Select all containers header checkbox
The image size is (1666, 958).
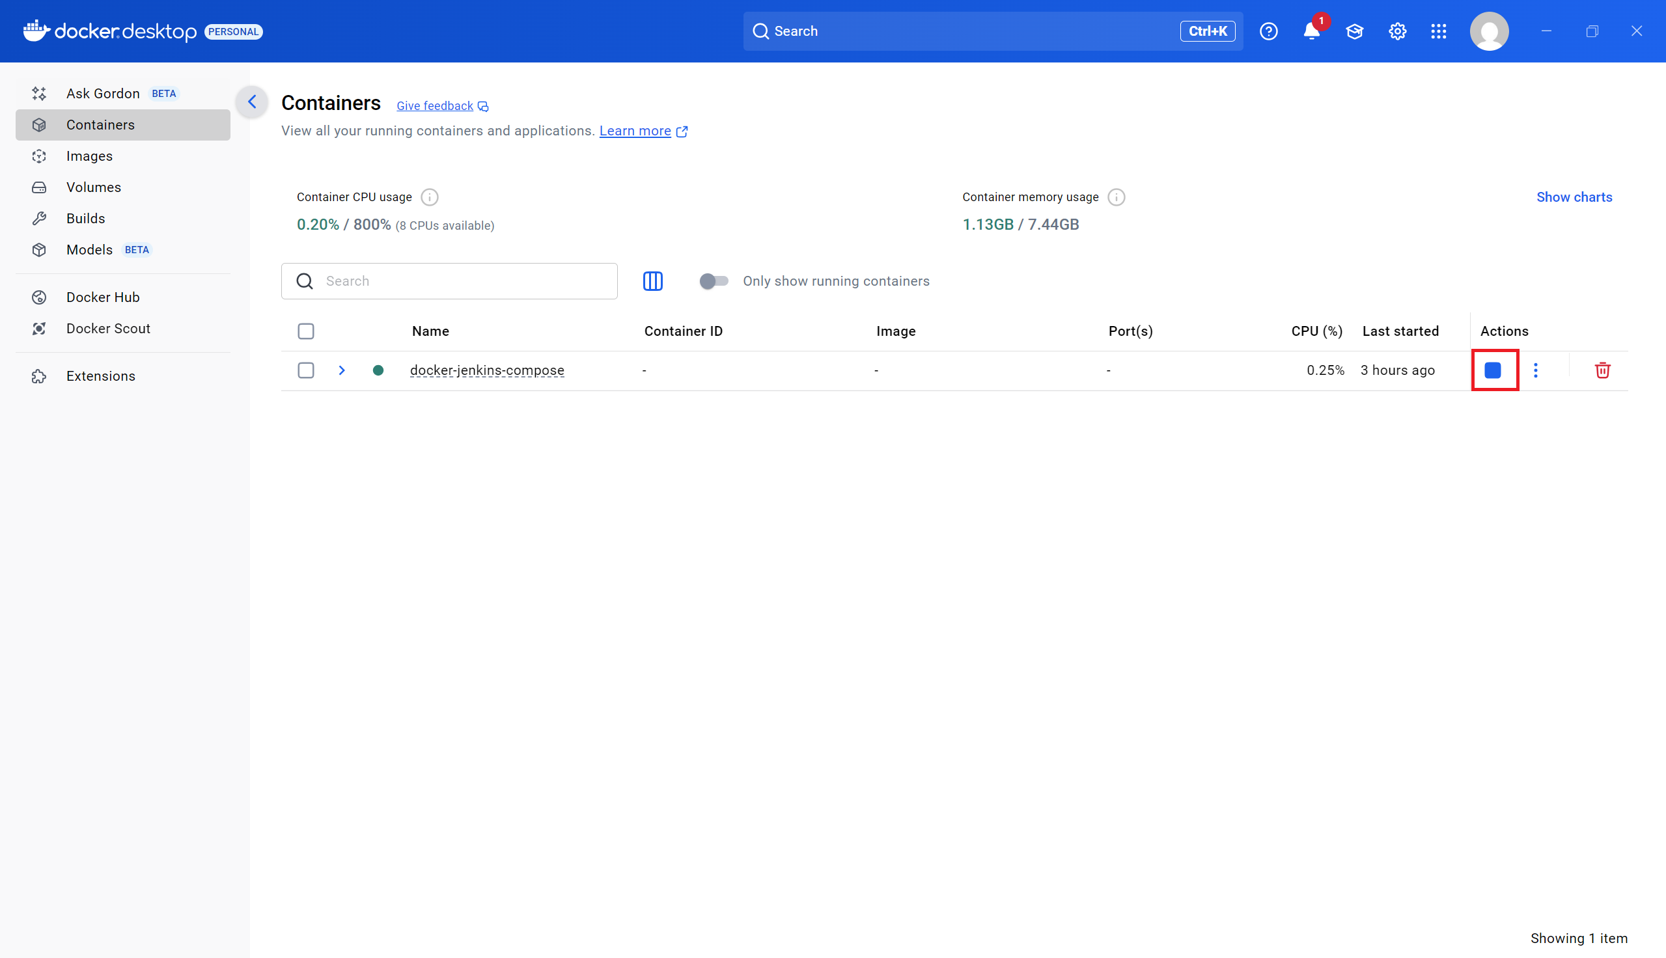click(x=306, y=331)
